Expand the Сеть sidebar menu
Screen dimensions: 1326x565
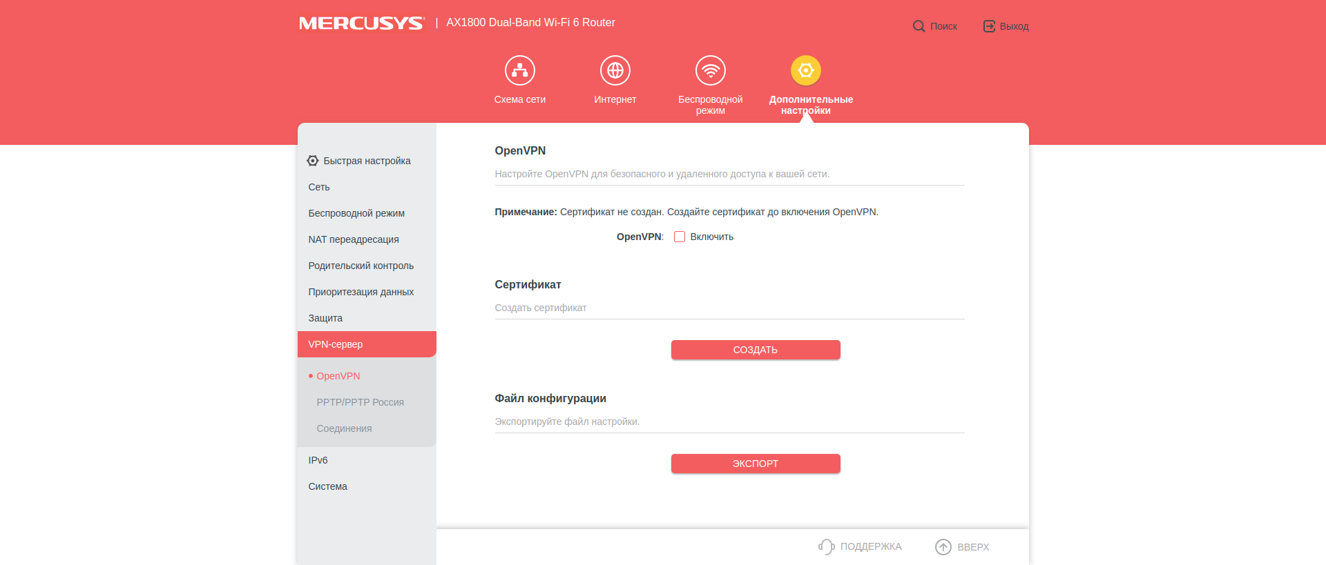(319, 187)
